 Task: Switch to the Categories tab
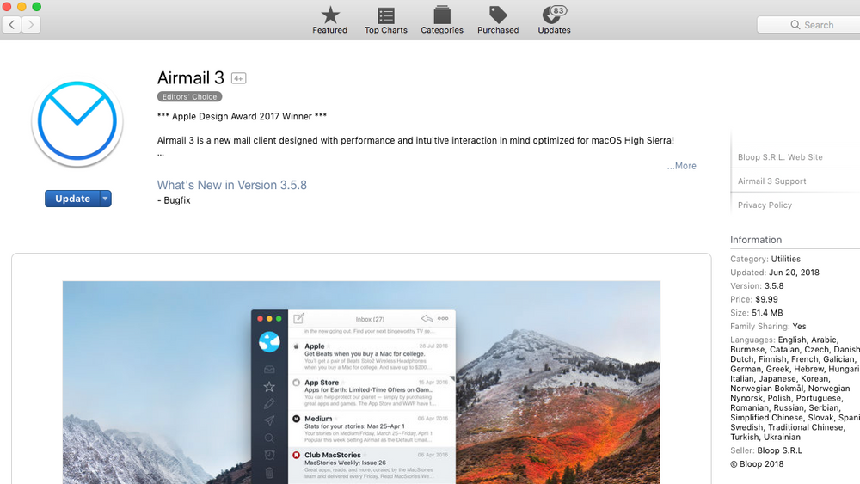pos(441,21)
